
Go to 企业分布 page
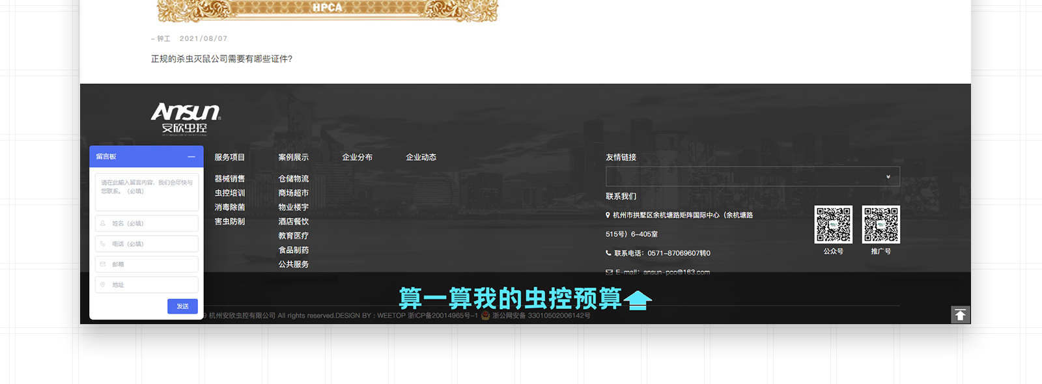point(357,158)
